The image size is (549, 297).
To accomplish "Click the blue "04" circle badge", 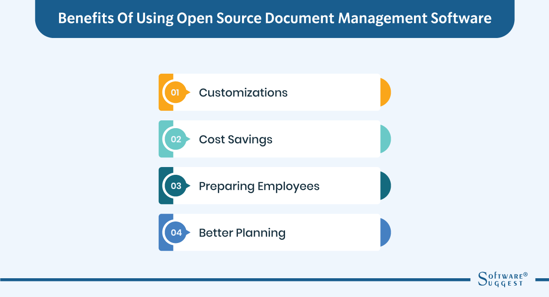I will point(175,232).
